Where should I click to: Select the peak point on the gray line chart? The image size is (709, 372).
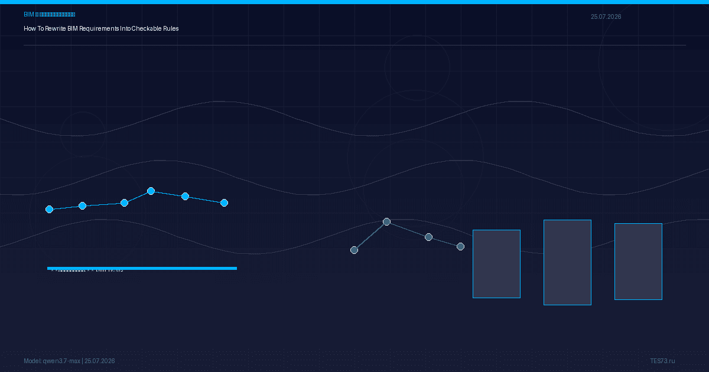(x=386, y=221)
